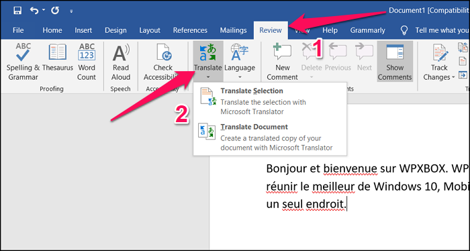Open the Delete comment dropdown arrow
This screenshot has width=470, height=251.
pos(311,77)
